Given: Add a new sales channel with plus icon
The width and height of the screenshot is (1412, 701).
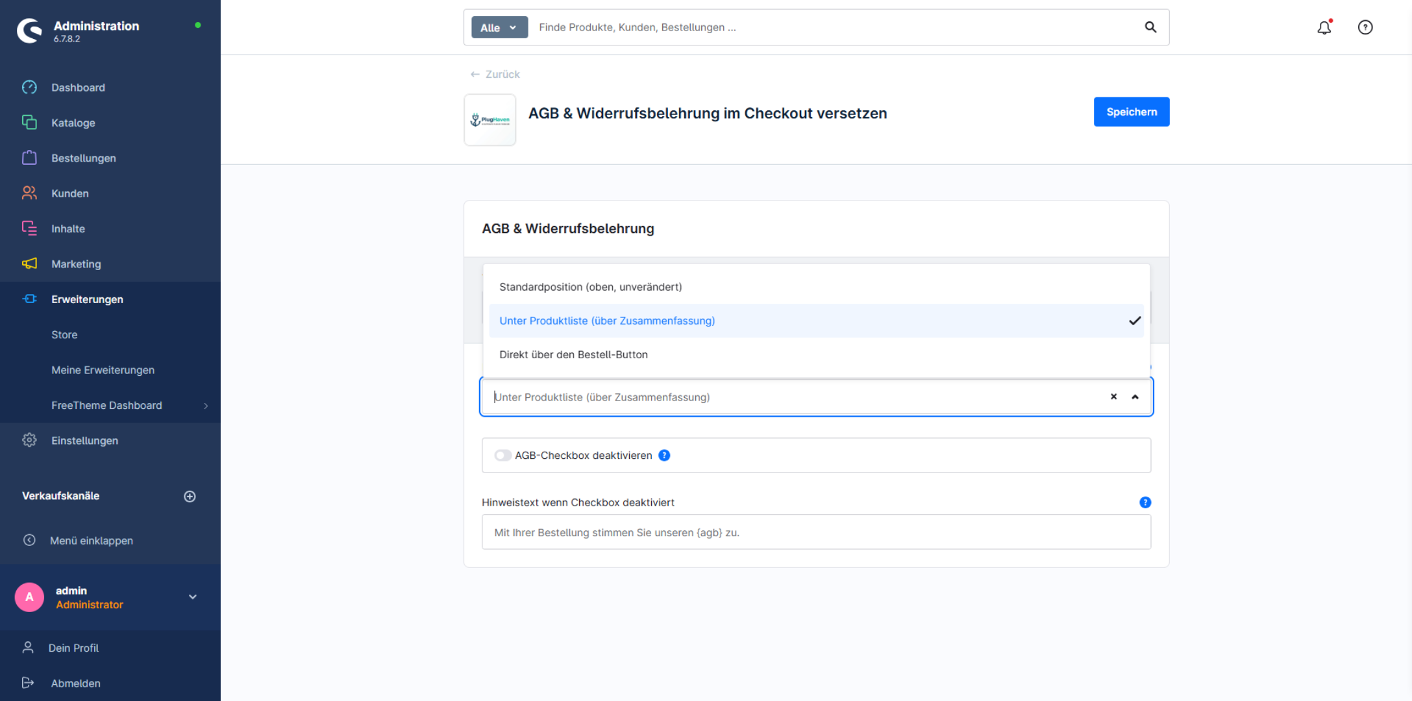Looking at the screenshot, I should click(190, 496).
